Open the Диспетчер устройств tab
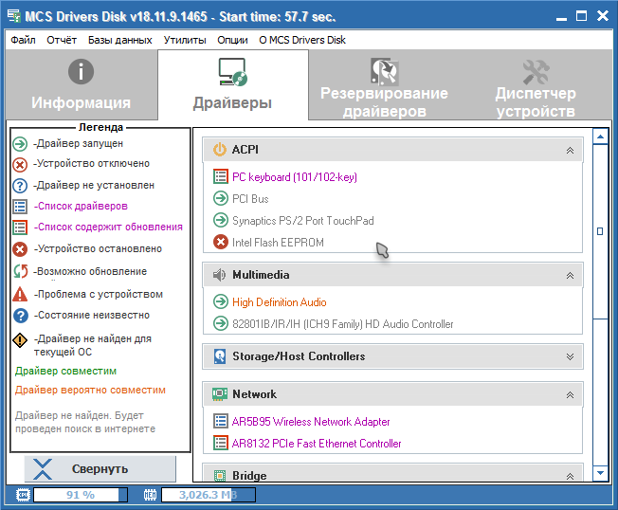This screenshot has width=618, height=510. [x=536, y=84]
